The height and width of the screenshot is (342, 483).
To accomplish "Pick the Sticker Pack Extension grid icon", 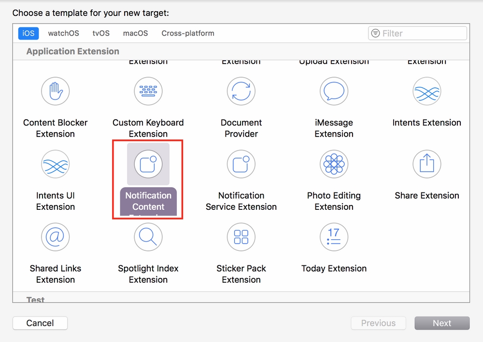I will point(241,237).
